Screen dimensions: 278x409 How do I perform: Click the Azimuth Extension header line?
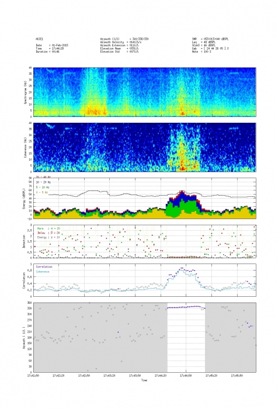pos(120,45)
